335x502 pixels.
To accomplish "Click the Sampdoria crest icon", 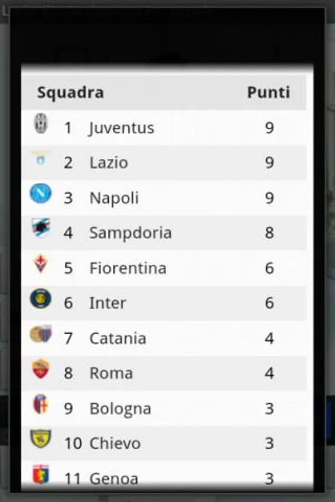I will click(x=41, y=229).
